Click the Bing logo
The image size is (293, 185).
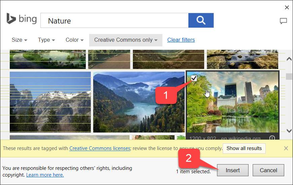(22, 19)
